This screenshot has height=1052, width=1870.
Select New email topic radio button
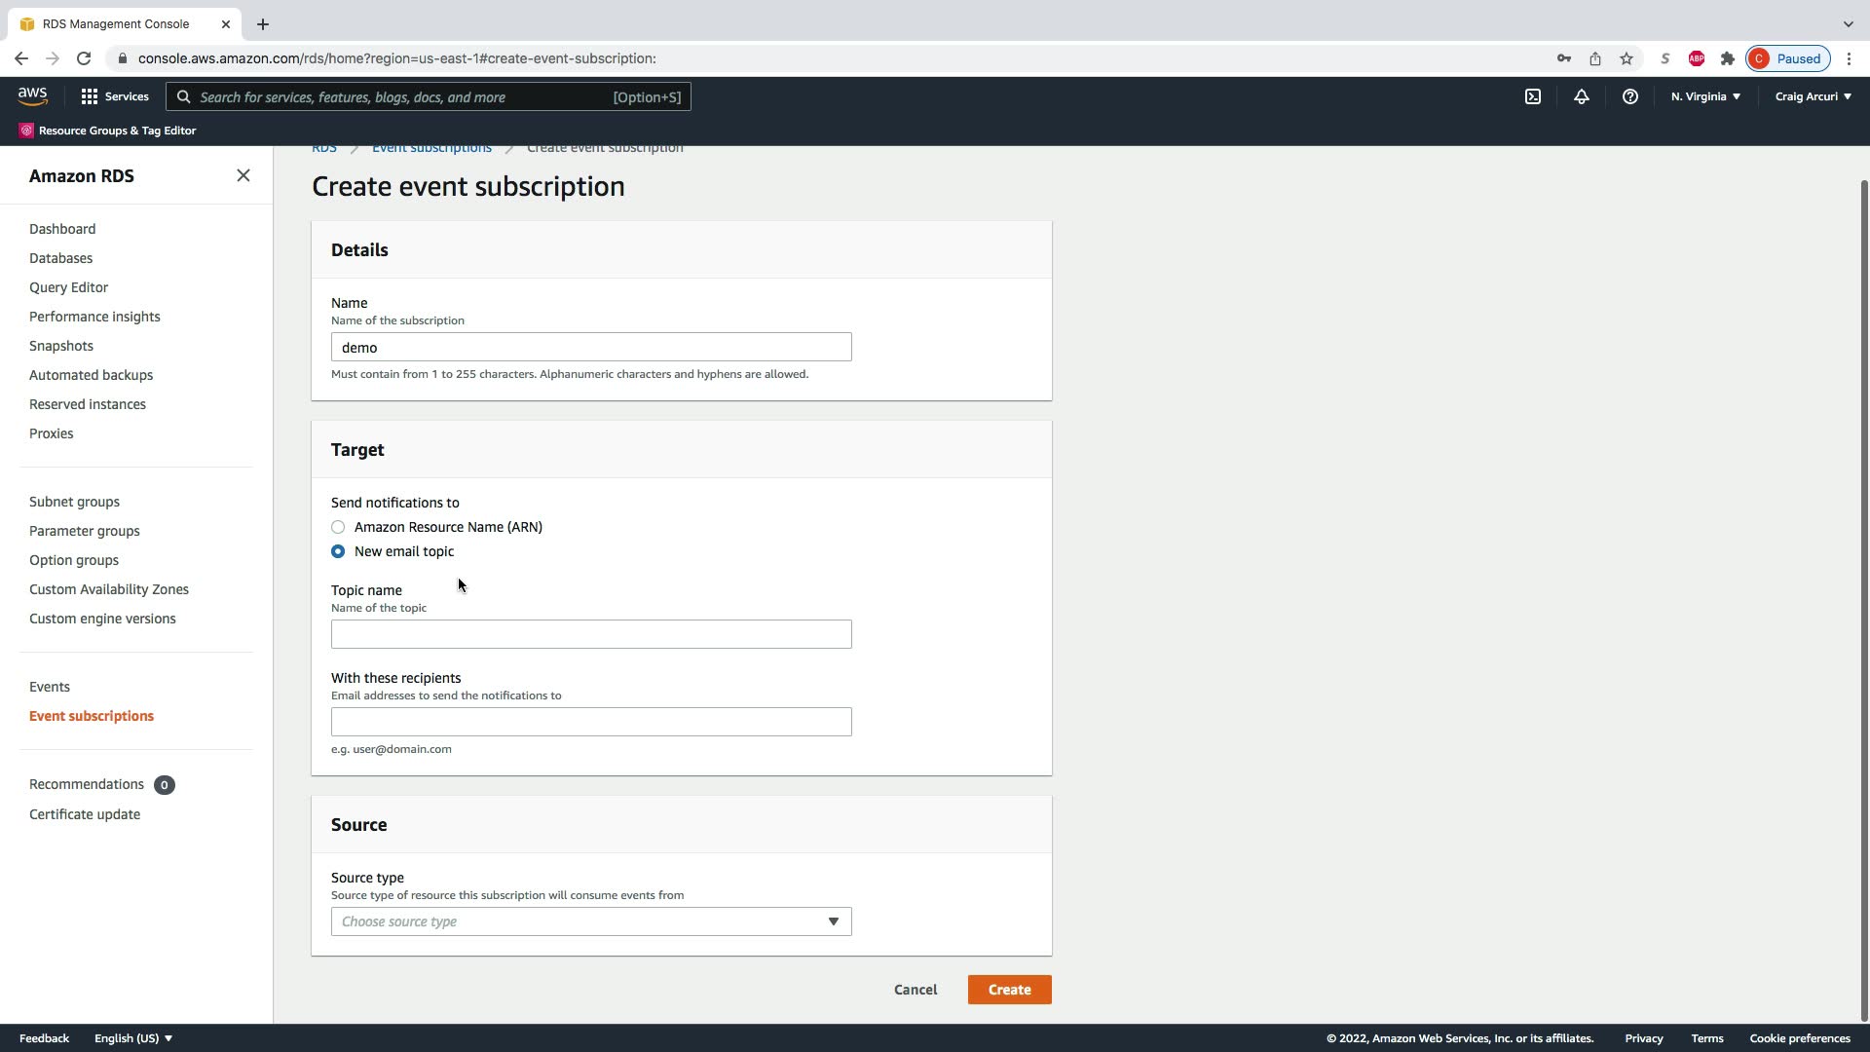[338, 551]
